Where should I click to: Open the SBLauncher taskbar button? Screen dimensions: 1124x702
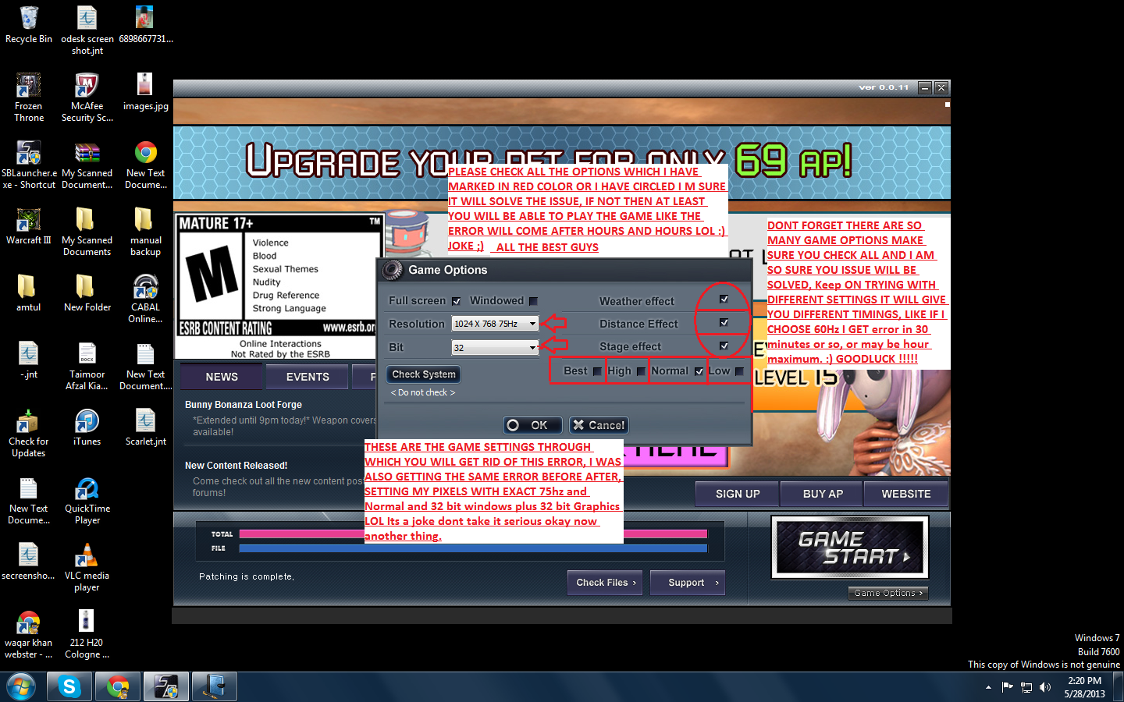[166, 687]
